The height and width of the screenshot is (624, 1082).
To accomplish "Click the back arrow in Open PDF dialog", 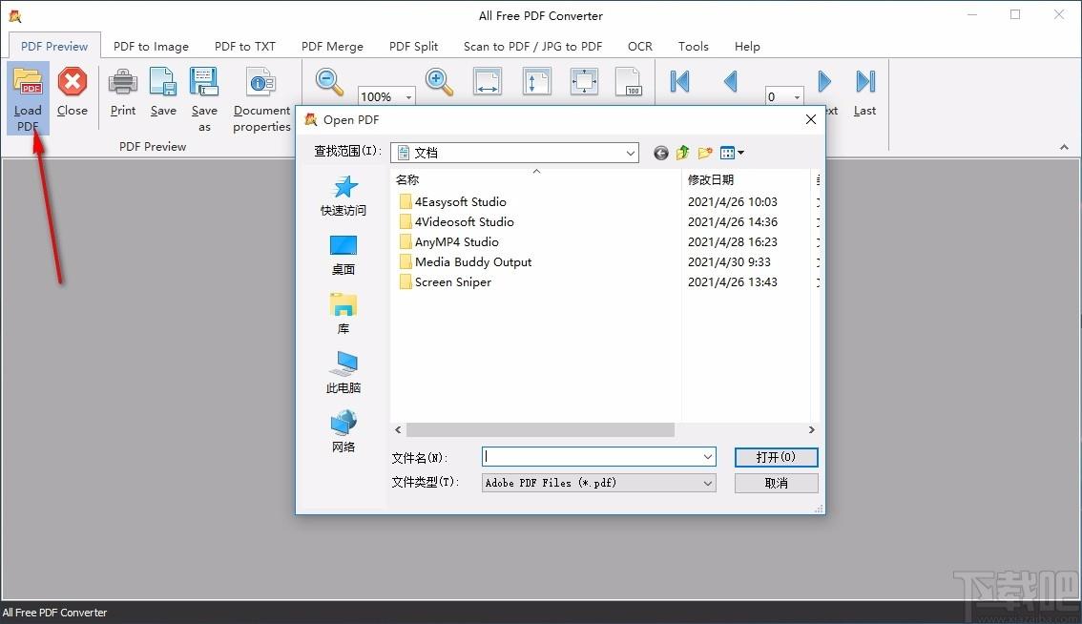I will pyautogui.click(x=661, y=153).
